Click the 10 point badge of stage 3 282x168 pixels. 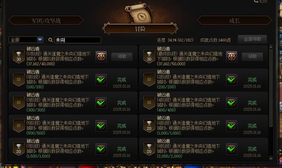coord(19,102)
